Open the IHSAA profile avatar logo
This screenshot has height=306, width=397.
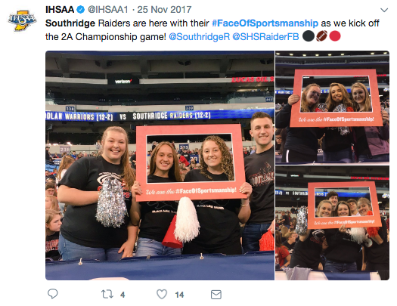click(x=22, y=20)
